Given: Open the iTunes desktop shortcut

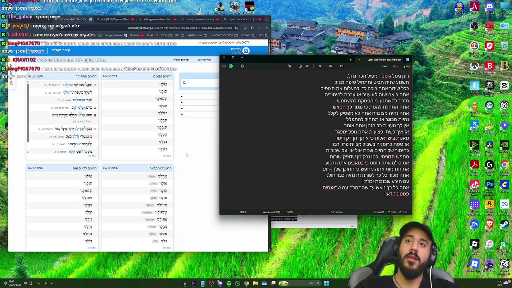Looking at the screenshot, I should [489, 246].
